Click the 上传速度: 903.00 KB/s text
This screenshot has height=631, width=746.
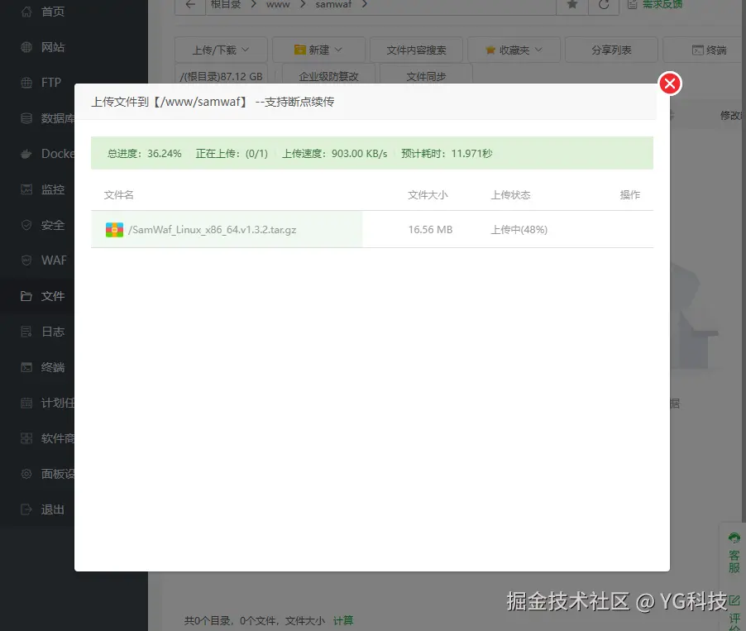[x=334, y=154]
